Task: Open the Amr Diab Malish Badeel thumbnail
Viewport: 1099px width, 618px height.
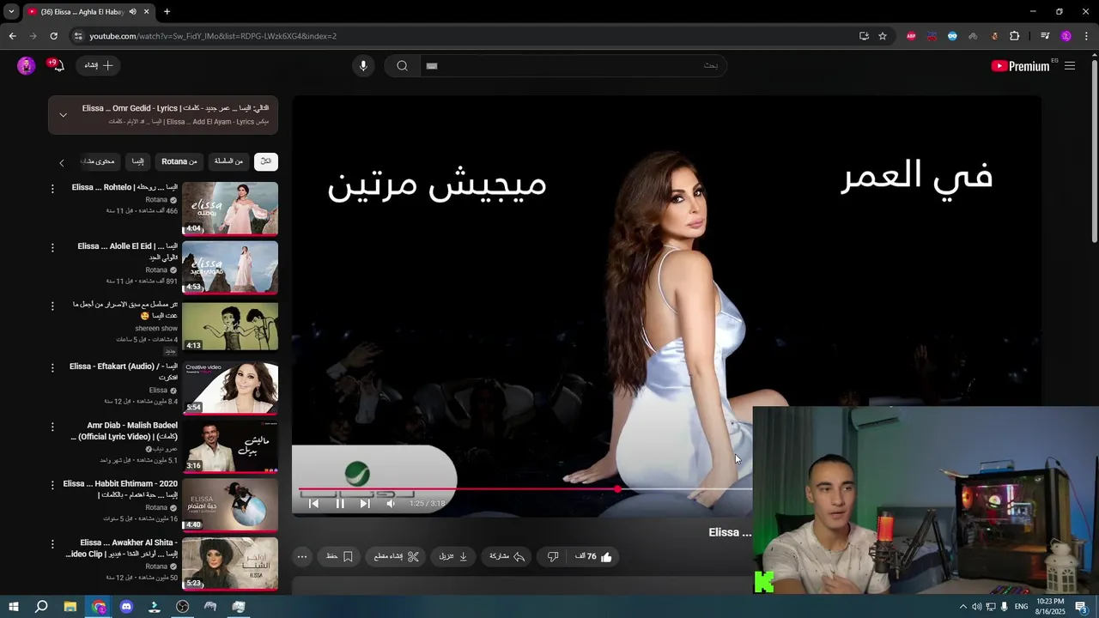Action: pos(230,447)
